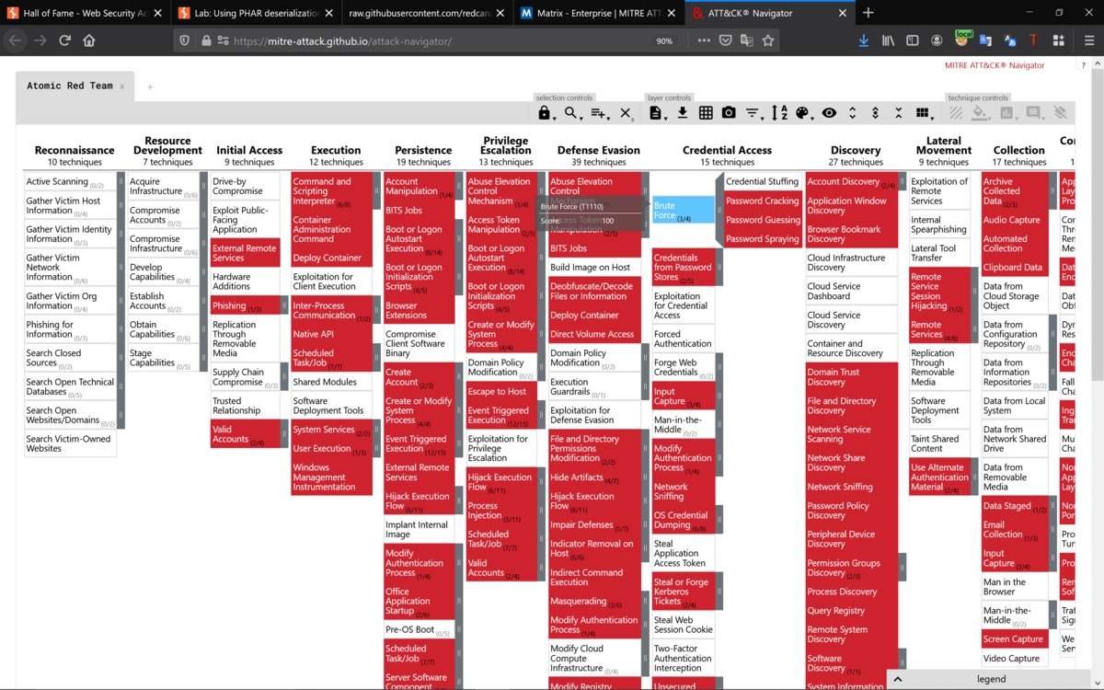Download the layer as JSON
Image resolution: width=1104 pixels, height=690 pixels.
pos(683,113)
